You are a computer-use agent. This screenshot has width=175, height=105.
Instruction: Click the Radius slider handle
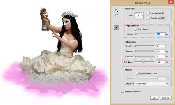(136, 34)
